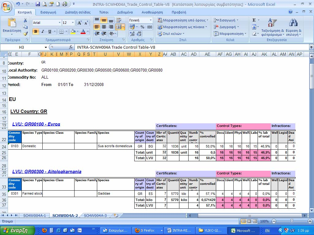Increase font size with large A icon
The height and width of the screenshot is (235, 314).
pos(79,23)
